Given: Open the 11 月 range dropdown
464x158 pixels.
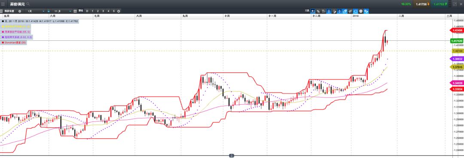Looking at the screenshot, I should 61,11.
